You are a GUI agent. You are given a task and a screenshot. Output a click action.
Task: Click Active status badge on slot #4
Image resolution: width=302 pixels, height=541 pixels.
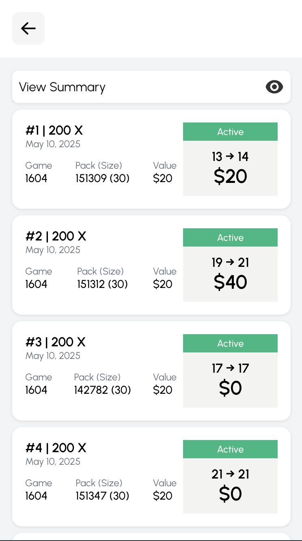click(x=230, y=449)
